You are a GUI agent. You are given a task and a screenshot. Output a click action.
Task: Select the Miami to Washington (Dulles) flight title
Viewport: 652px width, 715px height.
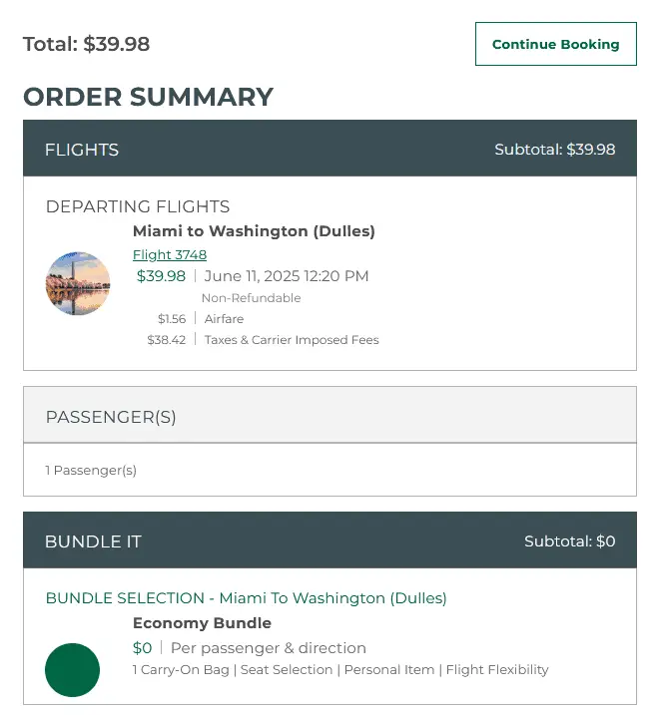coord(254,231)
